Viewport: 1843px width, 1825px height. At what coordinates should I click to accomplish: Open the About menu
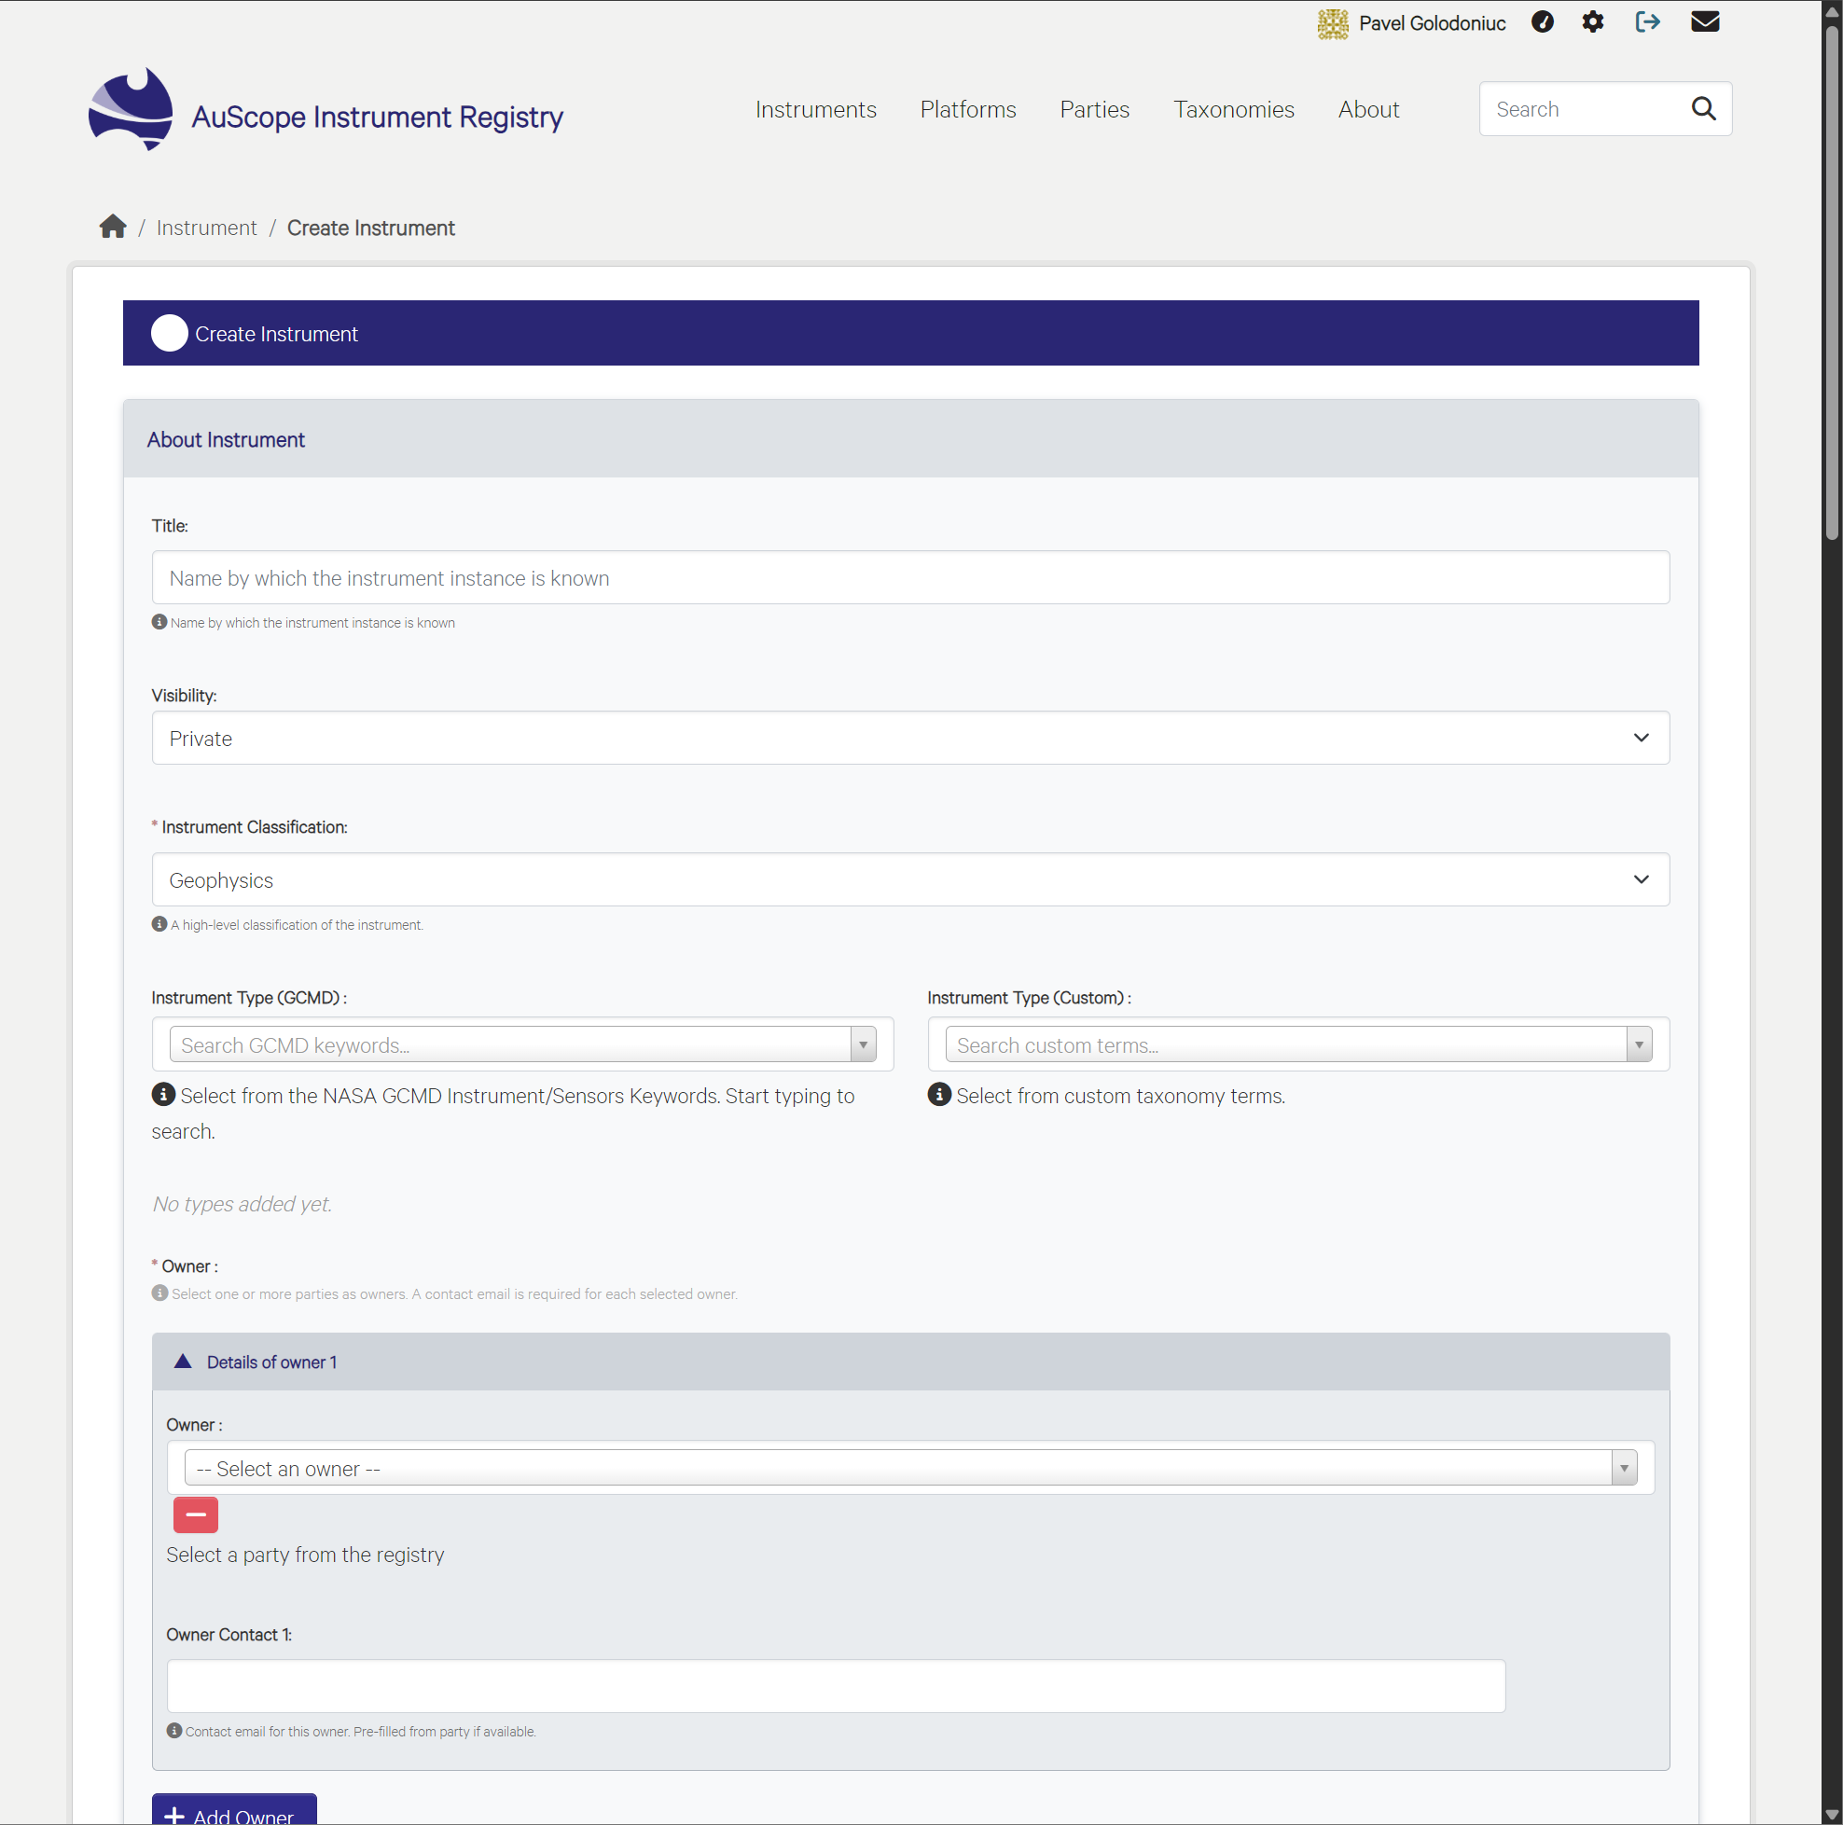tap(1368, 110)
